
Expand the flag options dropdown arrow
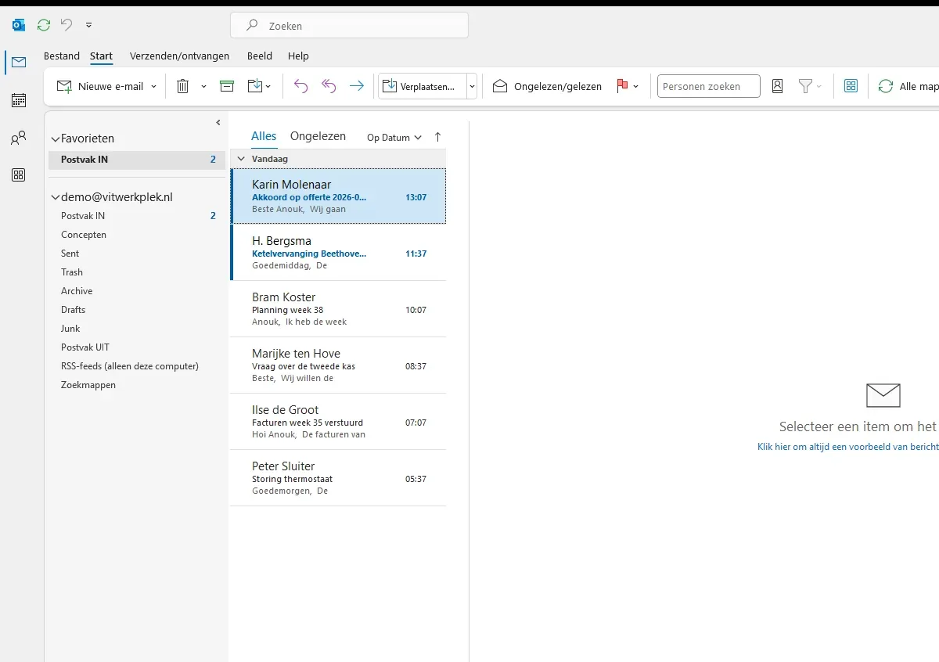[635, 86]
